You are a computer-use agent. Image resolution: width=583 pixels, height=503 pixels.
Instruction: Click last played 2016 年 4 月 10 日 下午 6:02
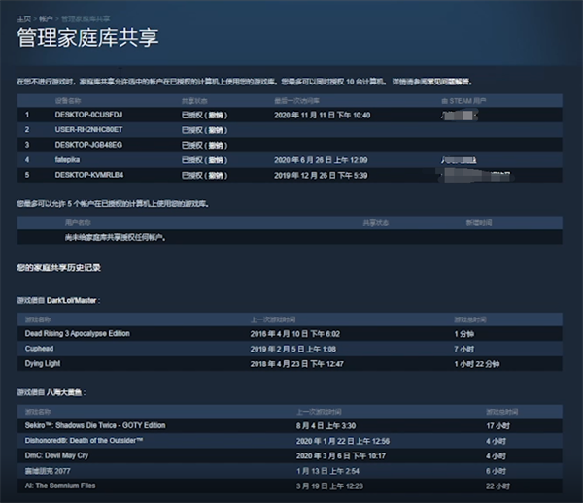point(295,334)
